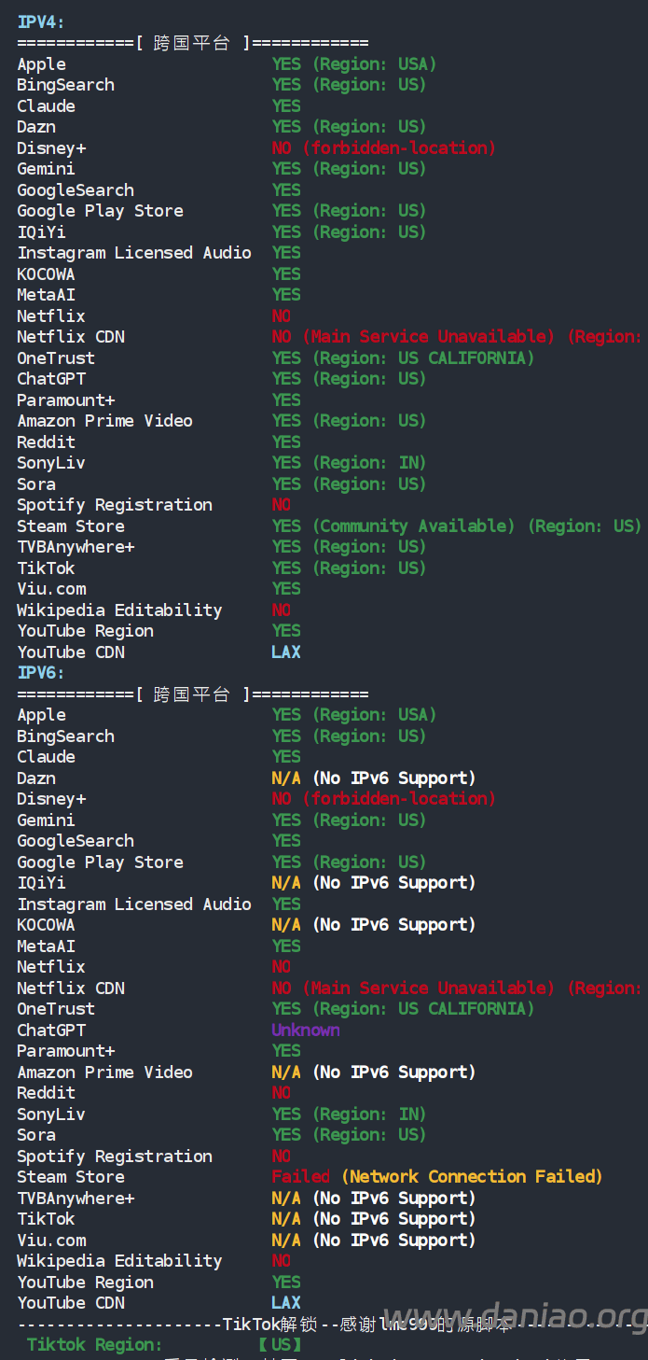Click the 【US】 Tiktok region value
The width and height of the screenshot is (648, 1360).
[x=280, y=1345]
